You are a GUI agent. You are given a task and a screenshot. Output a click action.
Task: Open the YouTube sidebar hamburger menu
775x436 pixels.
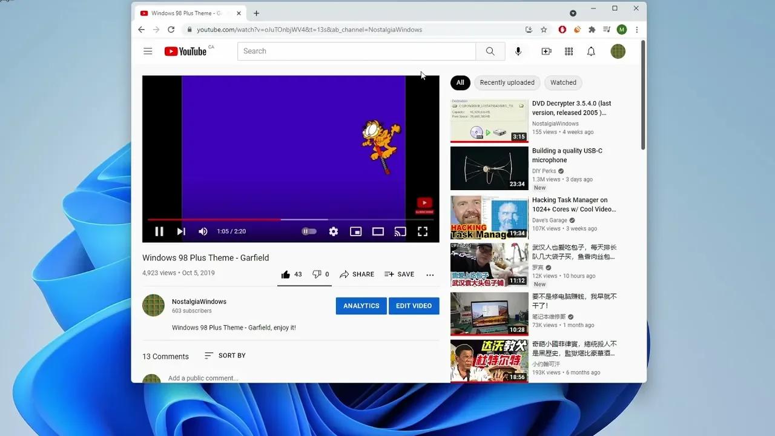148,51
